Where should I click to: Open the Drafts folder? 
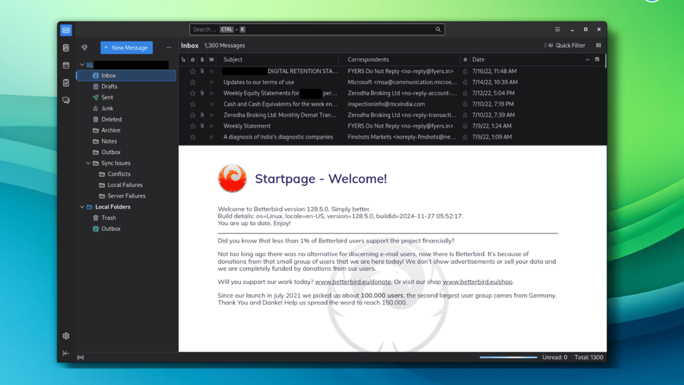pyautogui.click(x=126, y=87)
